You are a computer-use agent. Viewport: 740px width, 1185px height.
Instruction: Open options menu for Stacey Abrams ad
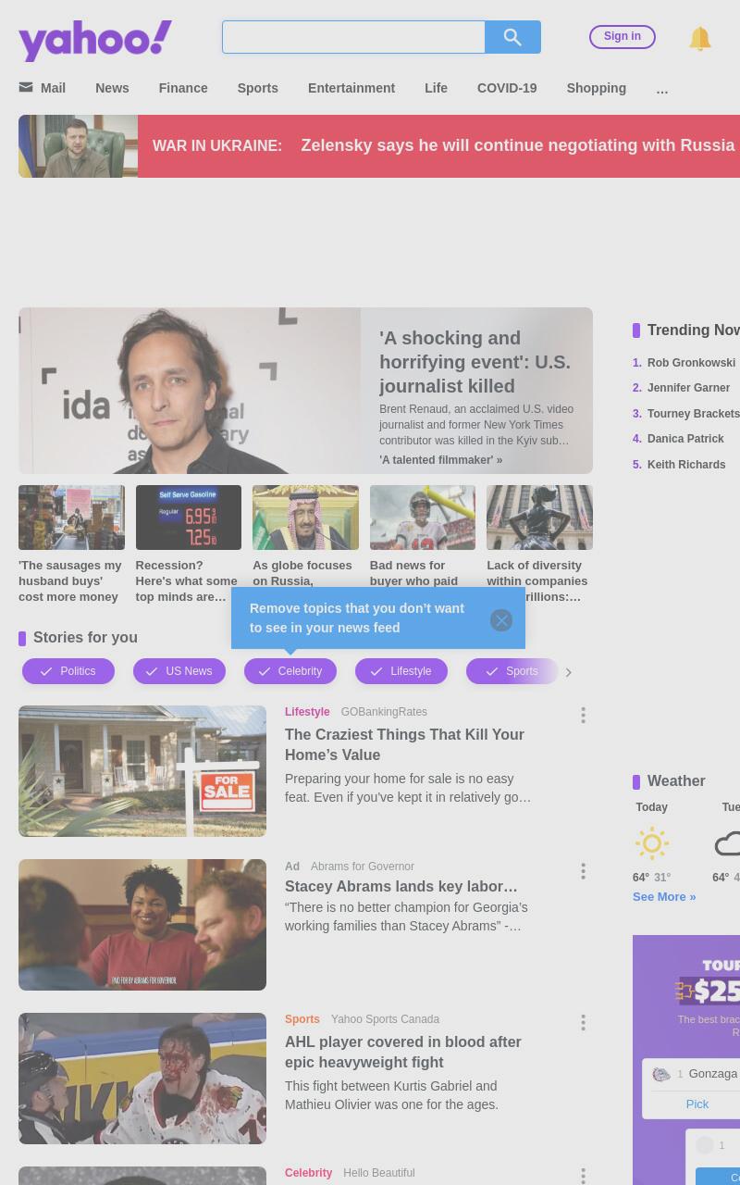tap(583, 871)
